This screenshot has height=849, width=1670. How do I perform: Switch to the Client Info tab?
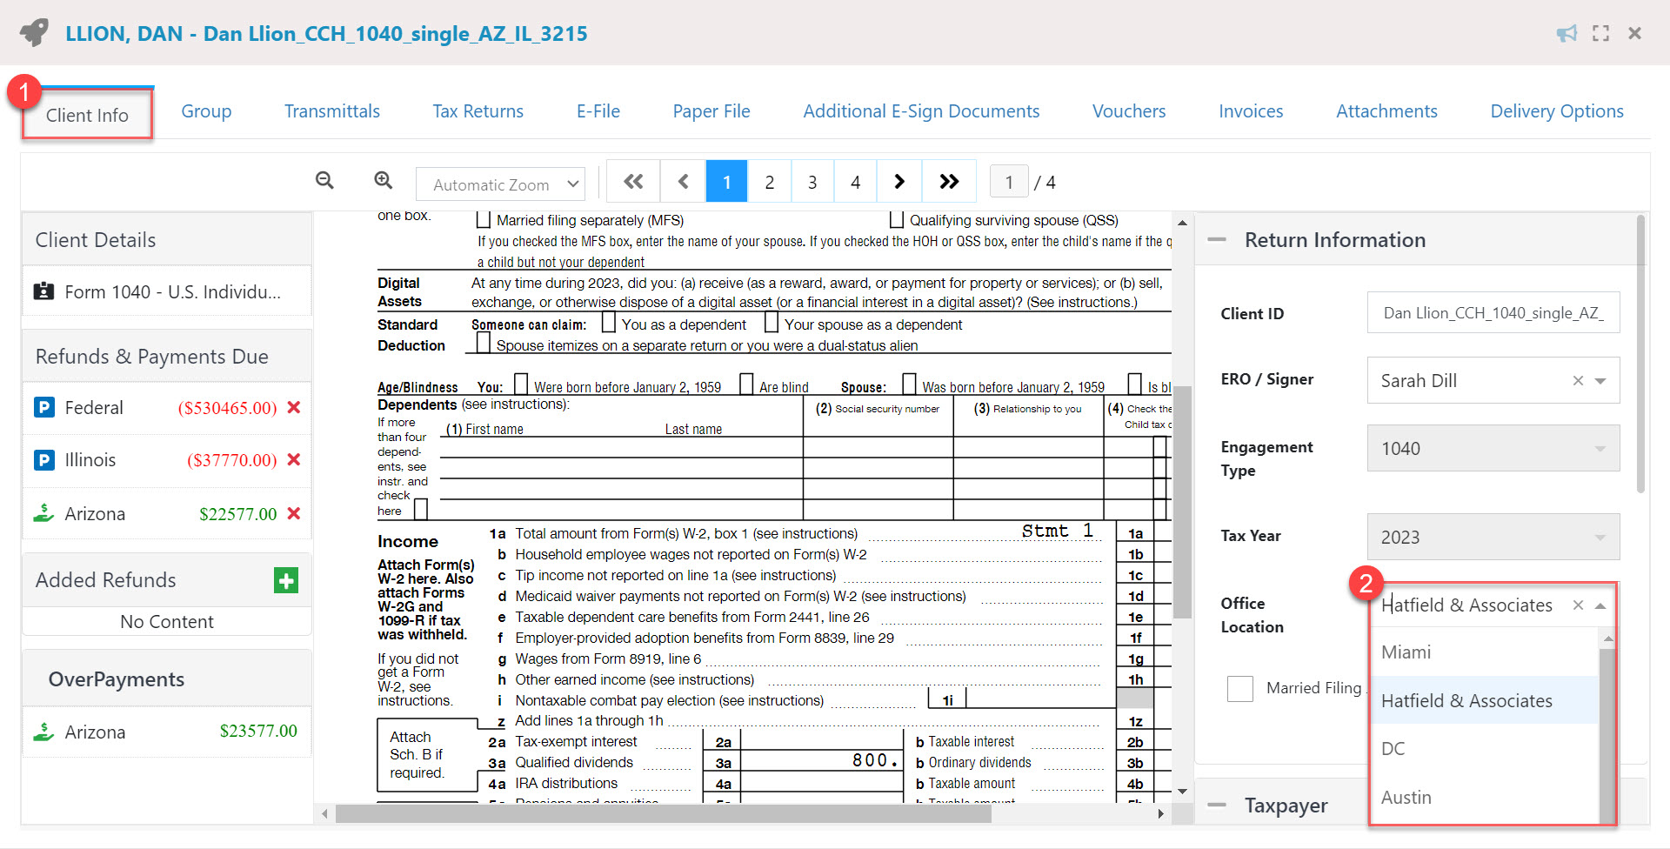click(x=87, y=114)
